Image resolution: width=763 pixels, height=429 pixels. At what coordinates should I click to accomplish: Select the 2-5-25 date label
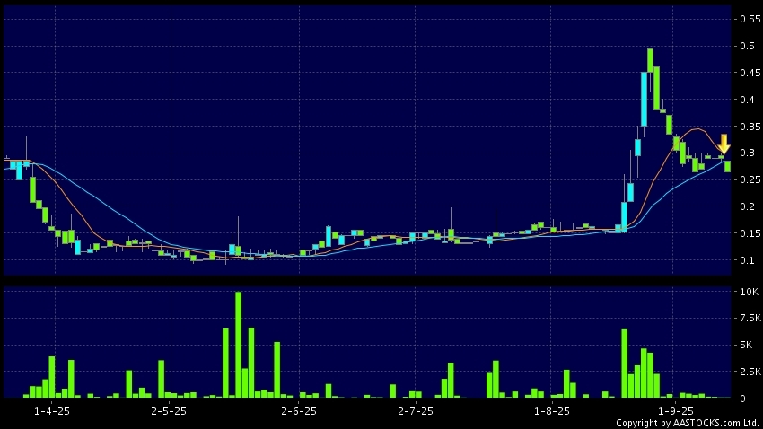168,411
